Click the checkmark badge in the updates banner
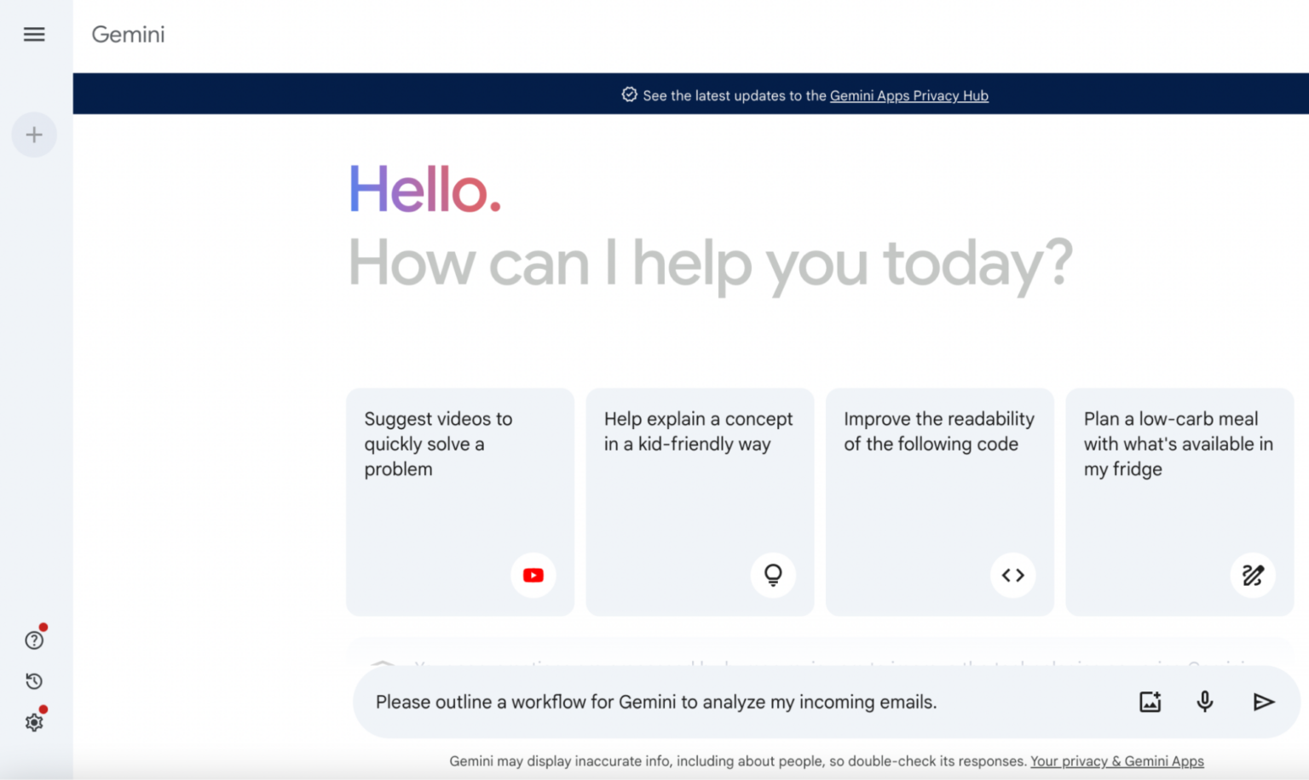 click(628, 95)
